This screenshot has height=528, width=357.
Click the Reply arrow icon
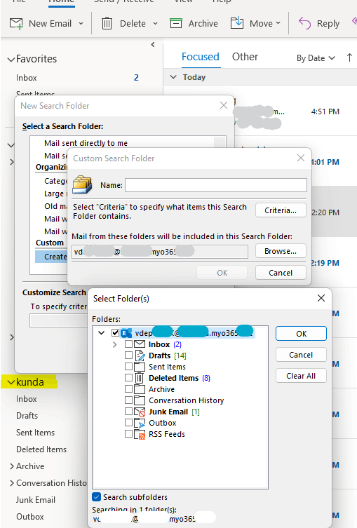(305, 24)
